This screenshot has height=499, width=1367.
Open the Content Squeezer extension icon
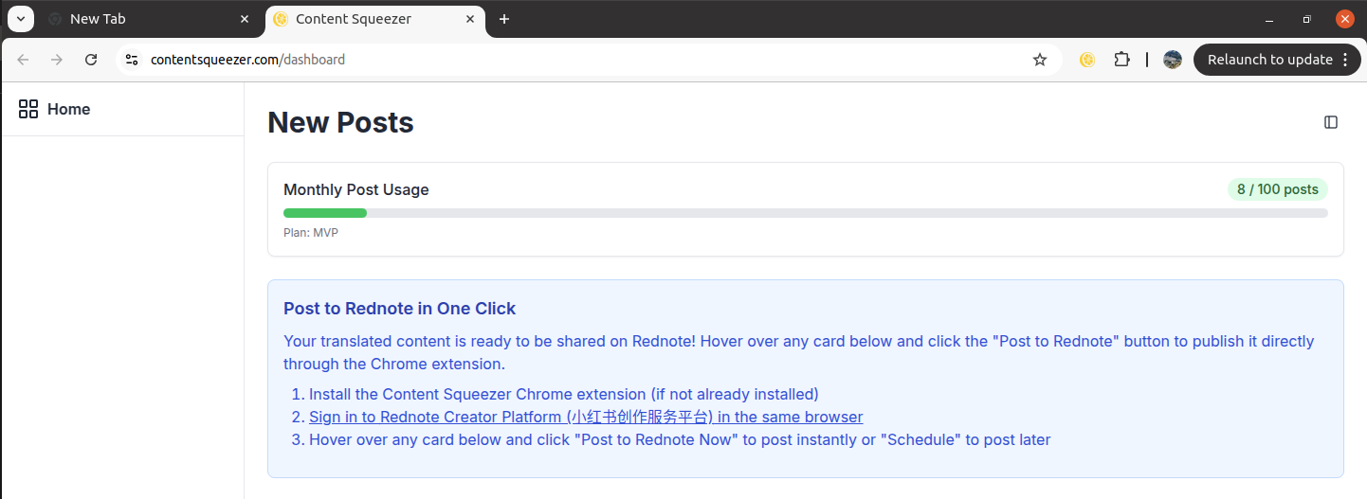click(x=1087, y=60)
